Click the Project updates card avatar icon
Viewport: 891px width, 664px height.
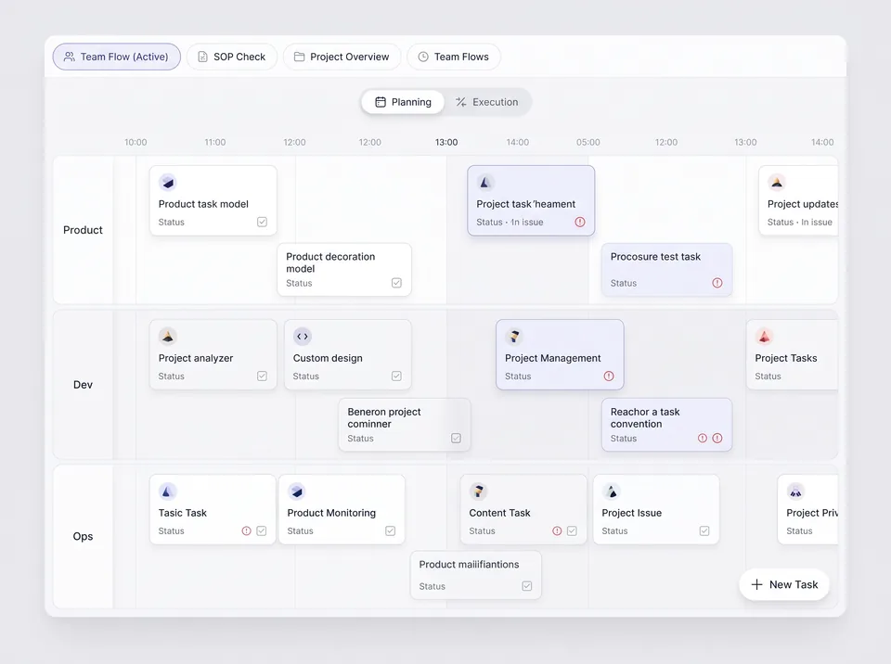click(776, 183)
